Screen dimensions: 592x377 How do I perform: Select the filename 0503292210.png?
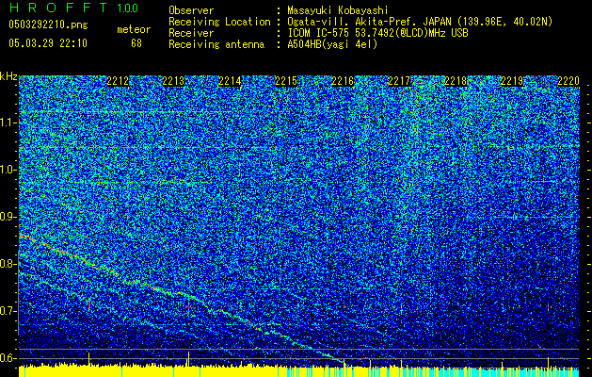[48, 25]
